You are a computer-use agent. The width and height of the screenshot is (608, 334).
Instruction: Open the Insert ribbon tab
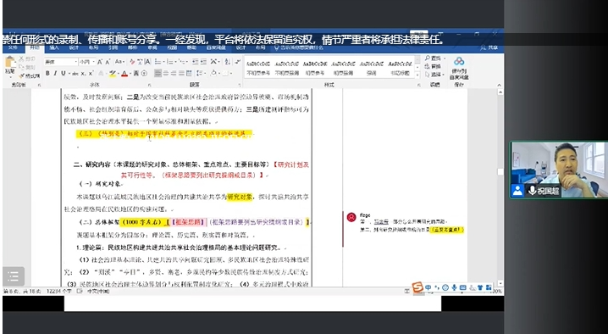[54, 47]
